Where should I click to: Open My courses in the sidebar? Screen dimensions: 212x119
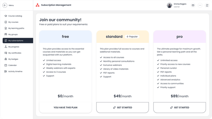click(13, 22)
